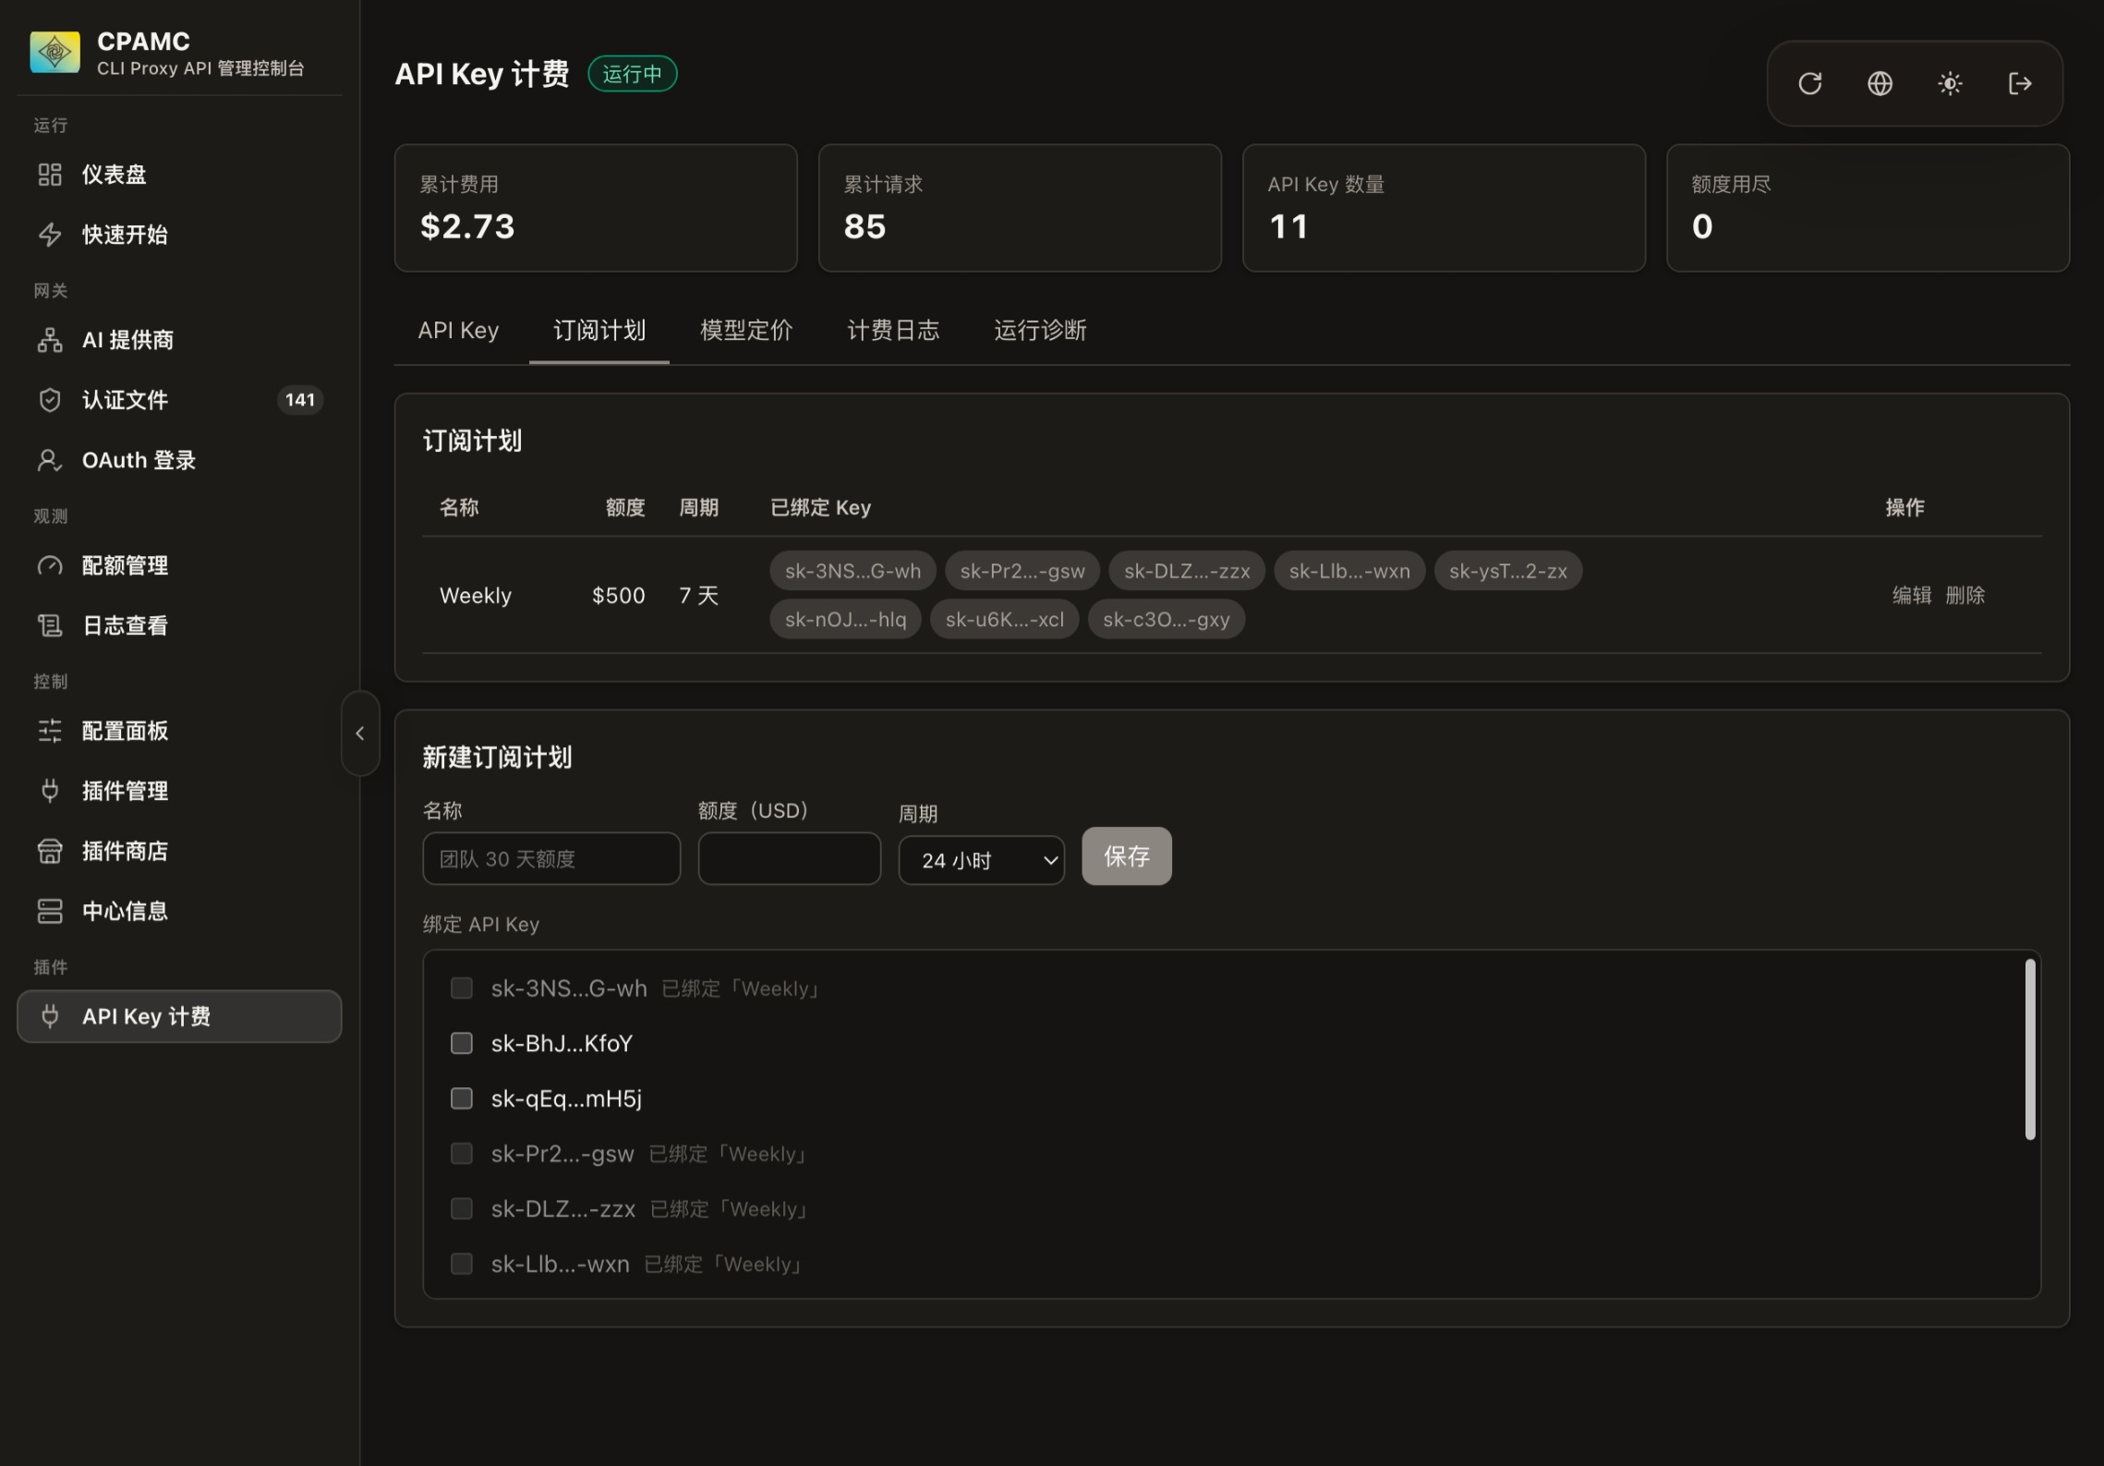Open 插件管理 in the sidebar
The height and width of the screenshot is (1466, 2104).
tap(179, 791)
